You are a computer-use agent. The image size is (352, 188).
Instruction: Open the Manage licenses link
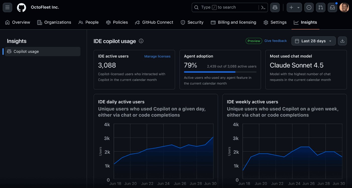click(157, 56)
